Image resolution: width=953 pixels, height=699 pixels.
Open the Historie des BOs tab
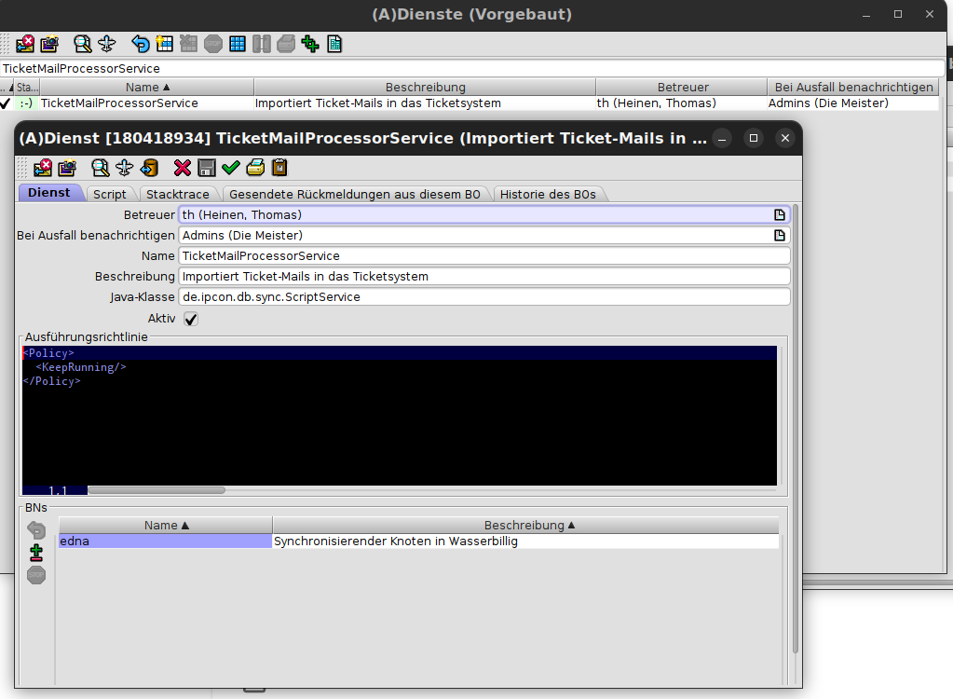(550, 194)
